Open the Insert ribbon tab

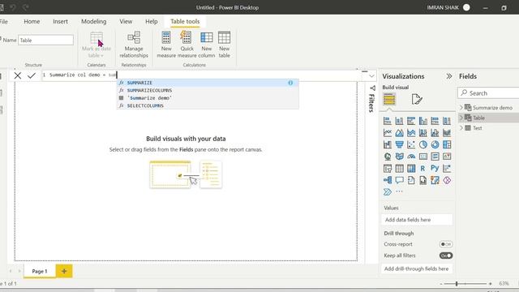click(x=60, y=22)
